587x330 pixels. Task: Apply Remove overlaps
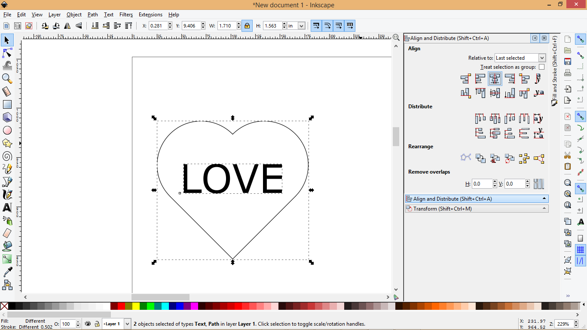click(539, 183)
